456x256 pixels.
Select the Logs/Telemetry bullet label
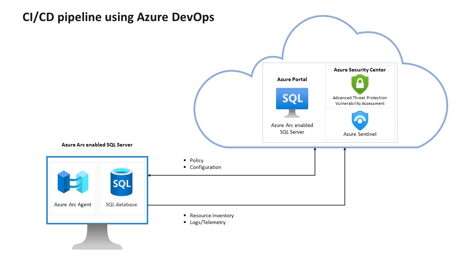(208, 222)
